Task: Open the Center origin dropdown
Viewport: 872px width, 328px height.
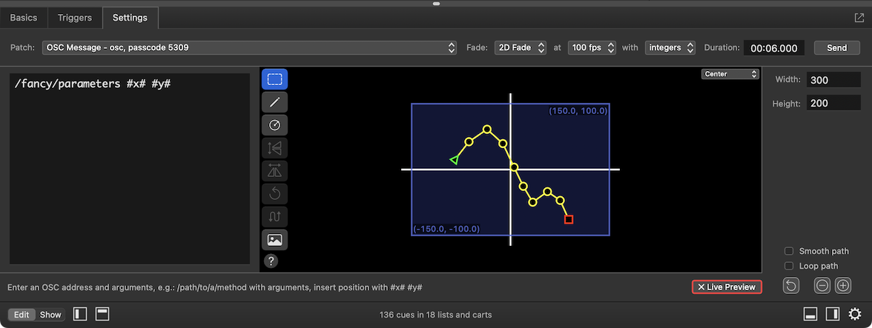Action: coord(730,74)
